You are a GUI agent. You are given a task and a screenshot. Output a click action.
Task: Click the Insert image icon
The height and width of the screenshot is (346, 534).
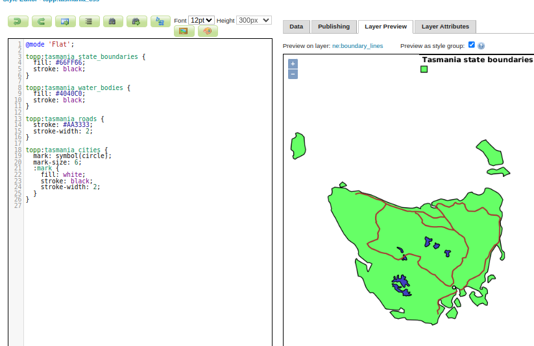[184, 31]
